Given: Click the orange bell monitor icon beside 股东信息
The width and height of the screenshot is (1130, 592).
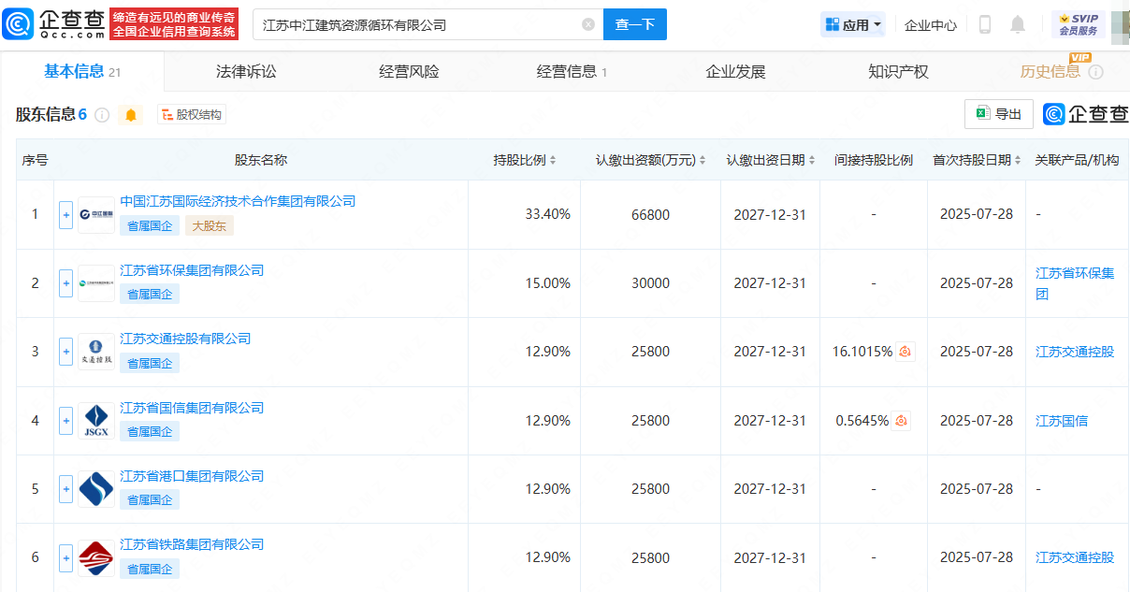Looking at the screenshot, I should 131,115.
